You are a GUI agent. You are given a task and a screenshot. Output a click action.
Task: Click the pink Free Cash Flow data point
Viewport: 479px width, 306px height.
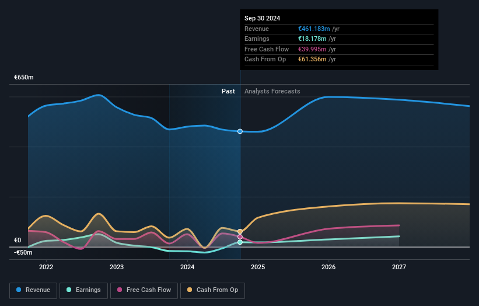click(240, 237)
